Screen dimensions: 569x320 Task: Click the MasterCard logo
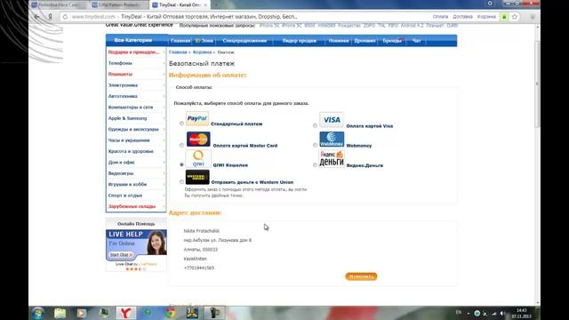coord(198,140)
